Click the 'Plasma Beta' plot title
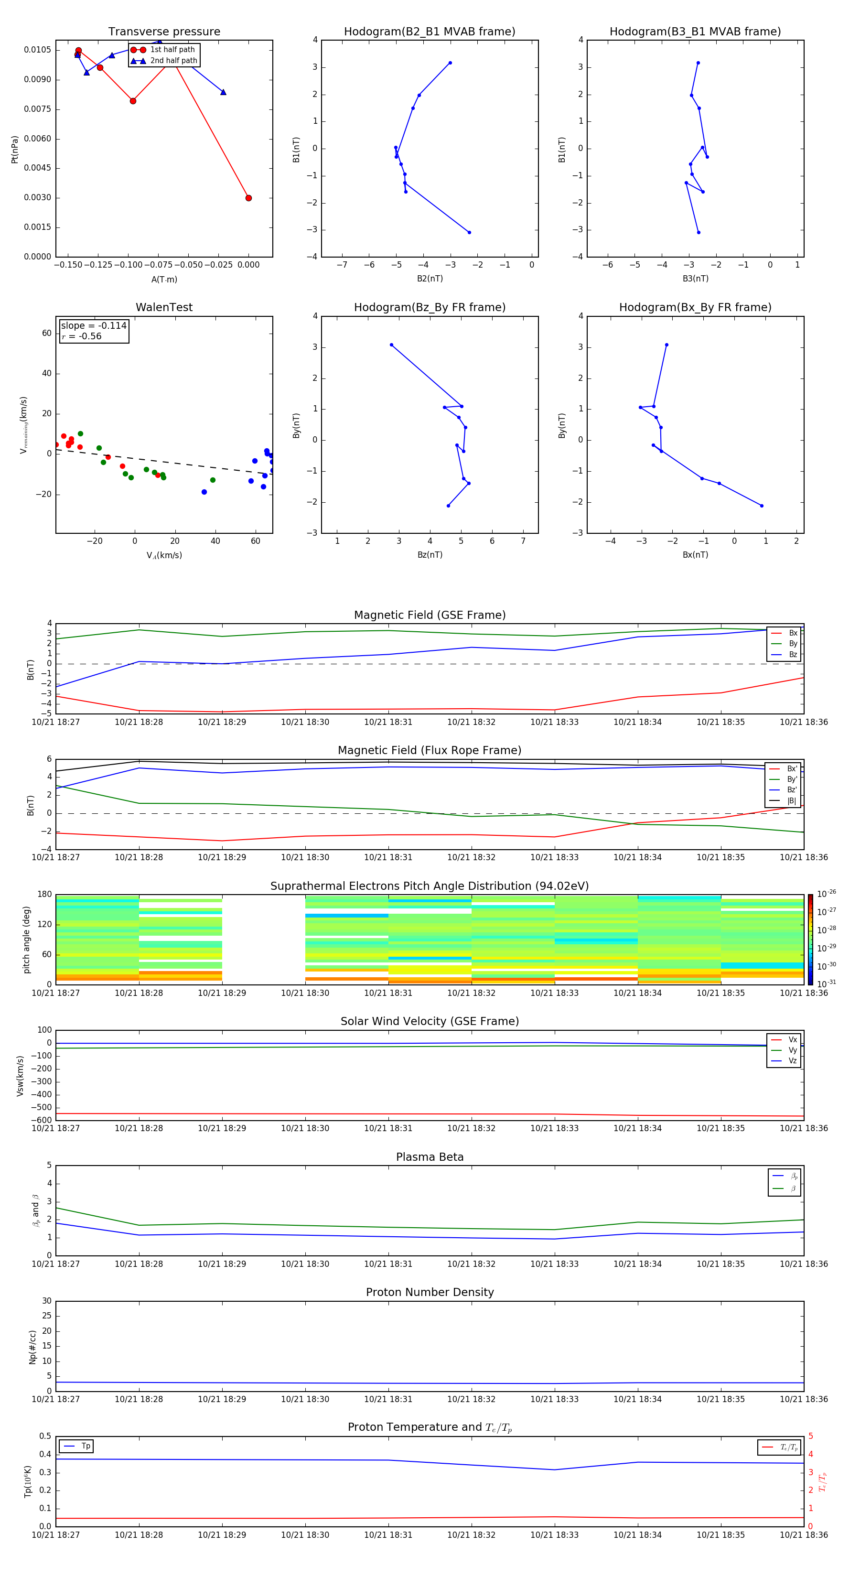860x1577 pixels. coord(430,1157)
